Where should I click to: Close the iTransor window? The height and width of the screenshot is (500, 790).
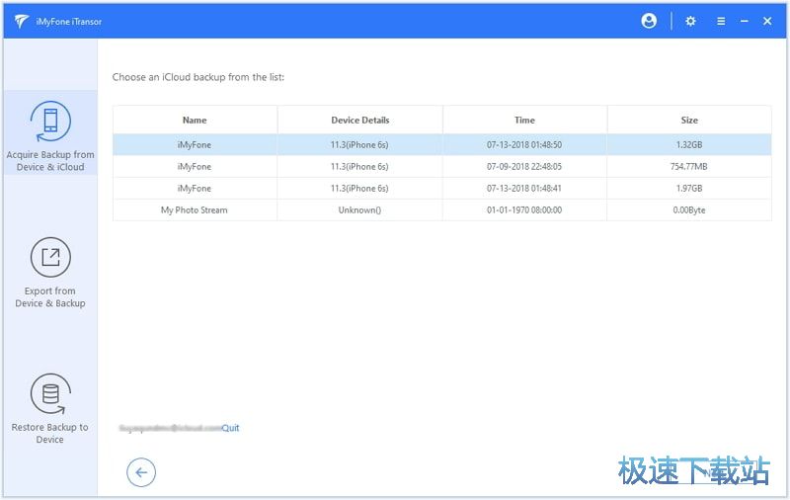[767, 21]
